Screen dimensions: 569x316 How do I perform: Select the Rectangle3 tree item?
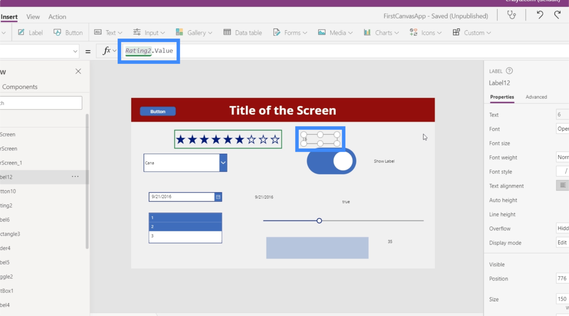[42, 234]
